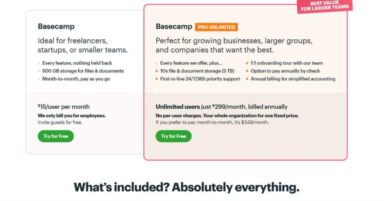384x201 pixels.
Task: Select the Basecamp plan heading
Action: point(56,27)
